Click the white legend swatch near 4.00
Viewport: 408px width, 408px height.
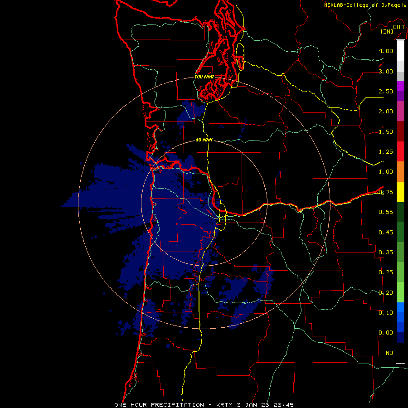tap(400, 51)
